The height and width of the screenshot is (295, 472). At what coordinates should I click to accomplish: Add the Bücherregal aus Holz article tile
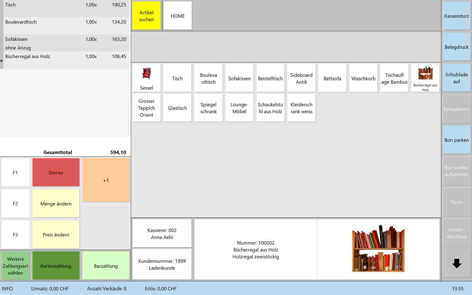425,78
